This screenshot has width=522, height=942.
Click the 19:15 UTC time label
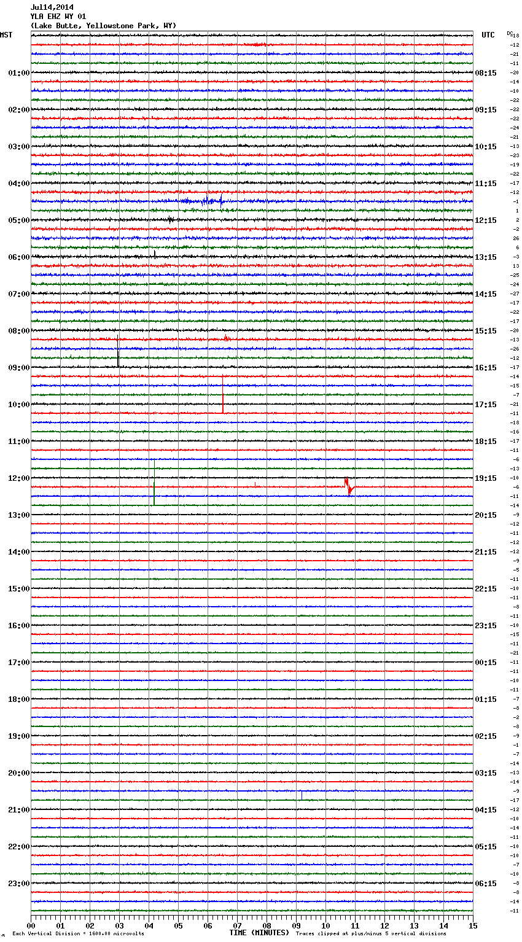click(x=486, y=478)
